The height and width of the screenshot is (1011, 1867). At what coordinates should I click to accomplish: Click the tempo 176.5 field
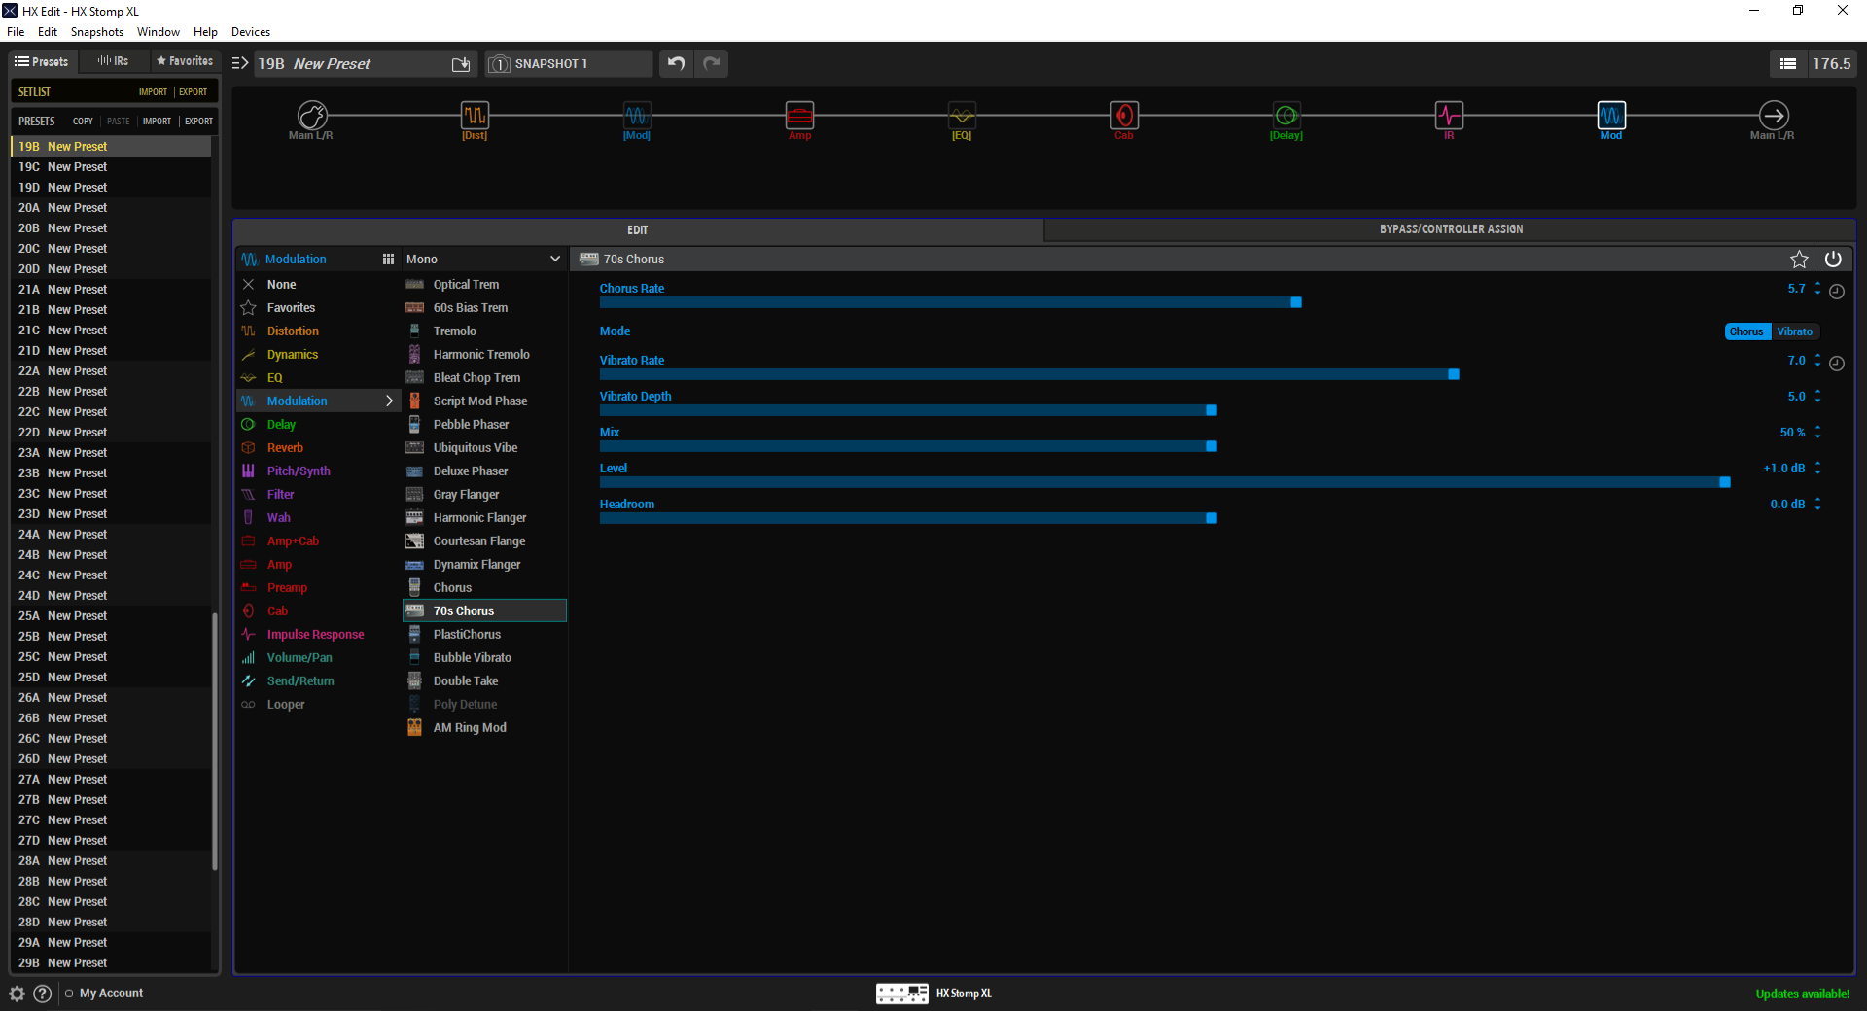pyautogui.click(x=1832, y=63)
